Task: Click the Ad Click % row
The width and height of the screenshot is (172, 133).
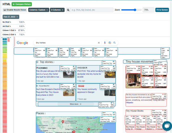Action: [x=13, y=26]
